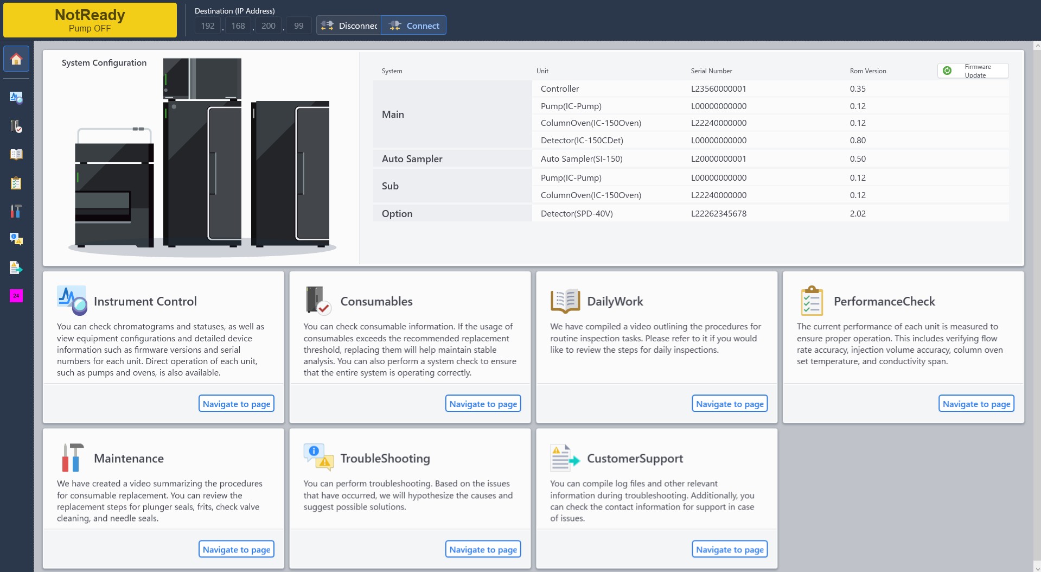
Task: Open Maintenance tools sidebar icon
Action: (x=16, y=211)
